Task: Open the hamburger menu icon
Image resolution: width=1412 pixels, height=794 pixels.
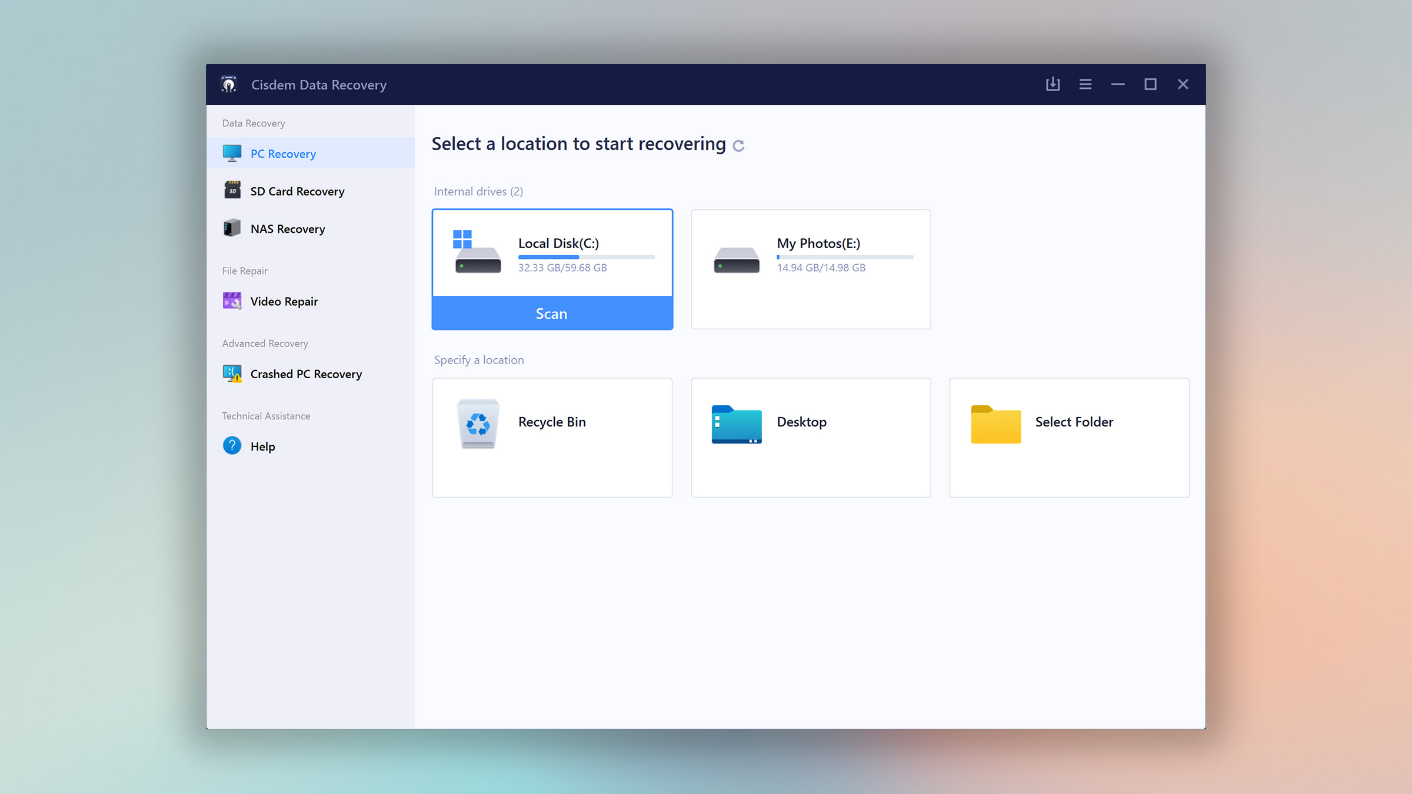Action: coord(1085,84)
